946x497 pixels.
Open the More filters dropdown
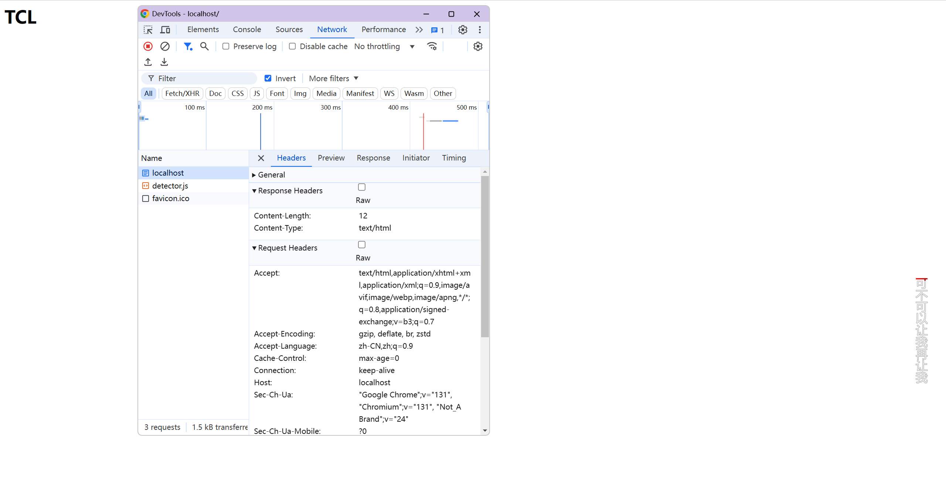pyautogui.click(x=334, y=79)
